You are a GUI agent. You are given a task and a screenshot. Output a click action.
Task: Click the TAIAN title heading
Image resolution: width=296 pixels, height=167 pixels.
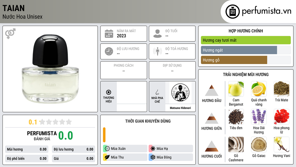[14, 8]
